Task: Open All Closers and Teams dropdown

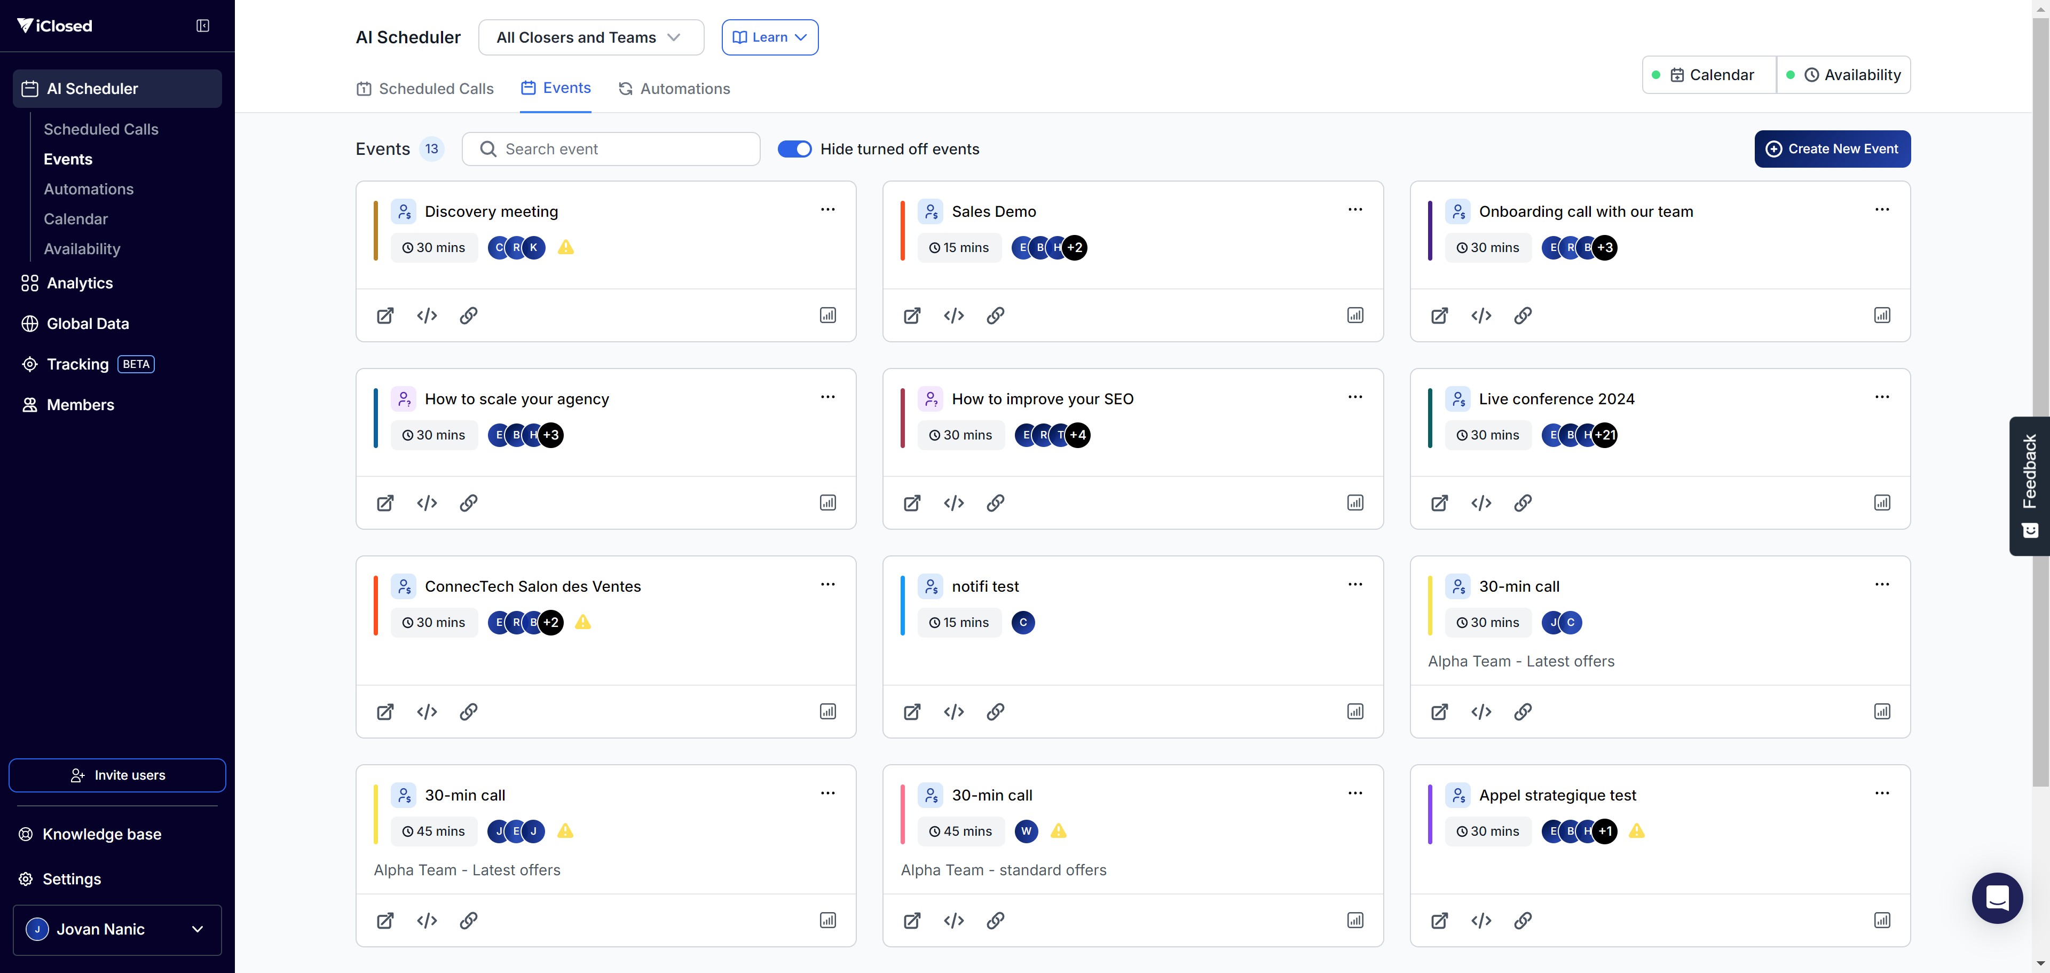Action: pyautogui.click(x=590, y=37)
